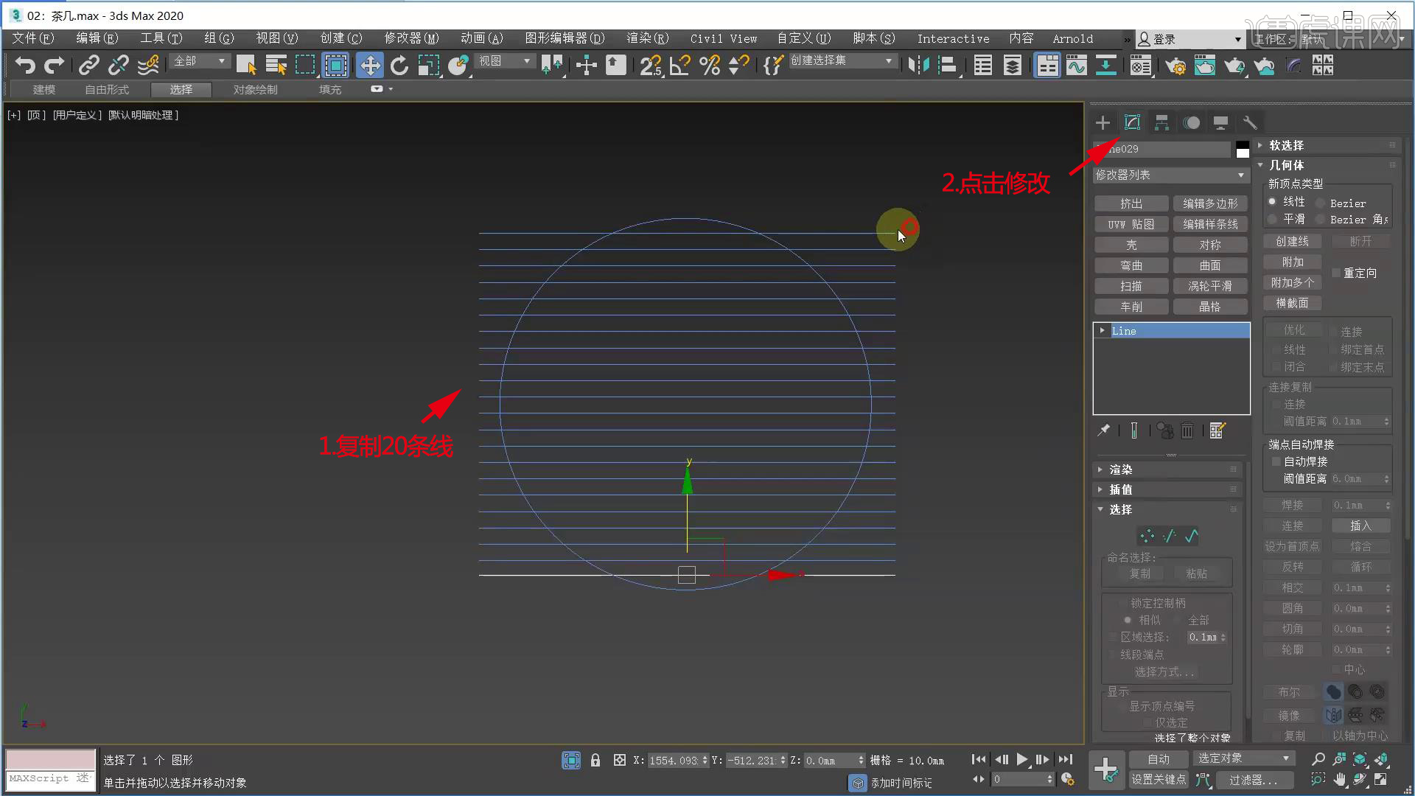This screenshot has height=796, width=1415.
Task: Switch to Motion command panel
Action: [x=1191, y=122]
